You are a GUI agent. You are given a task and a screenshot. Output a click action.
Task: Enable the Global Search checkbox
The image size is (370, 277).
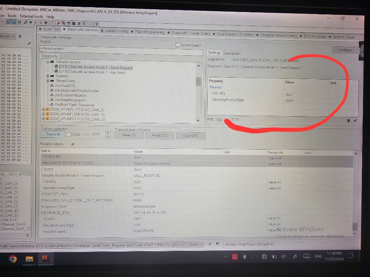178,45
